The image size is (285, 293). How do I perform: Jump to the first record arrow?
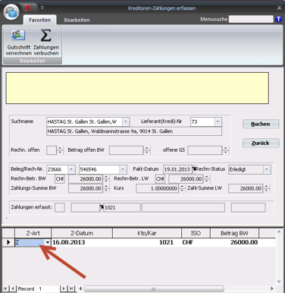(x=5, y=288)
